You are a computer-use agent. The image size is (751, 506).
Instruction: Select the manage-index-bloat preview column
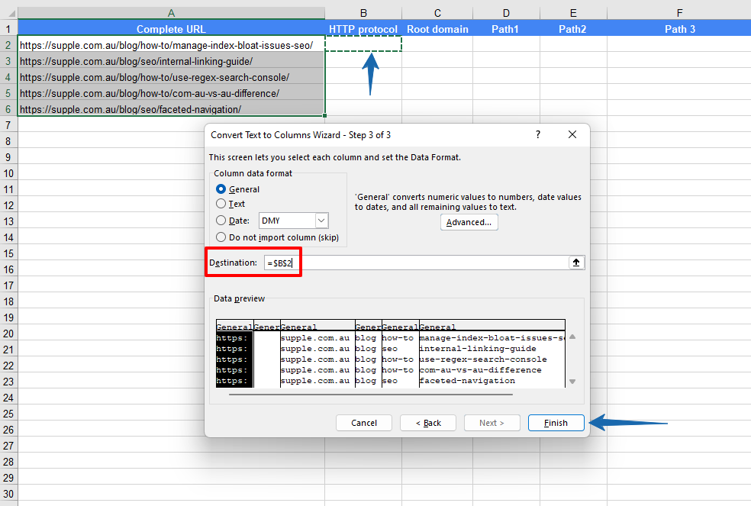coord(492,354)
